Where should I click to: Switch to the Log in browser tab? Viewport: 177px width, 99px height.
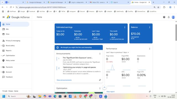point(78,2)
